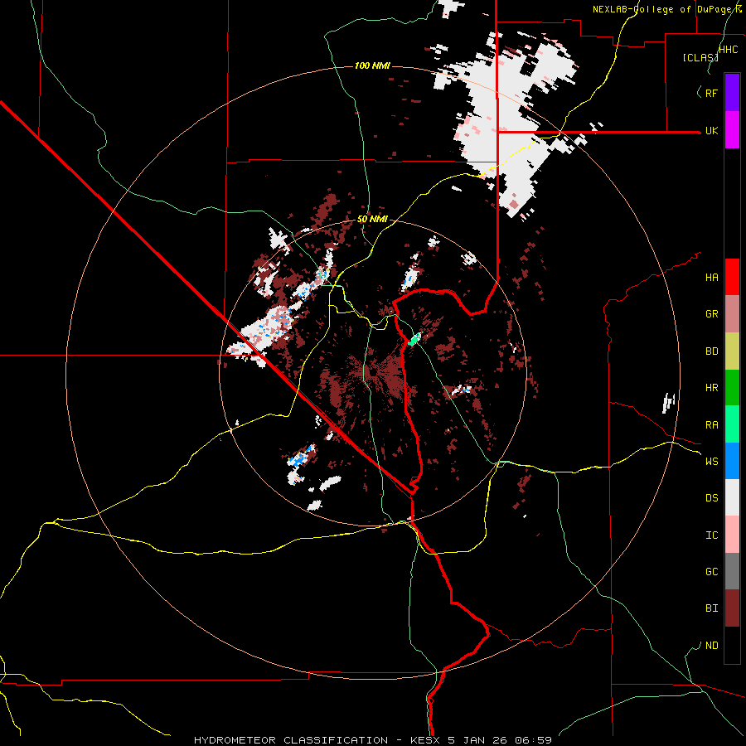Click the [CLAS] units label
This screenshot has height=746, width=746.
[x=700, y=57]
